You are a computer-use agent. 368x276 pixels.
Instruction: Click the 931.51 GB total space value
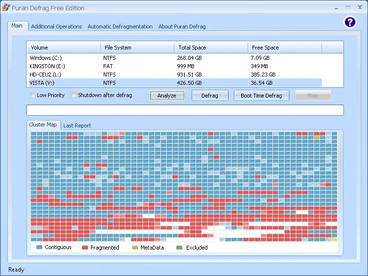click(x=189, y=75)
